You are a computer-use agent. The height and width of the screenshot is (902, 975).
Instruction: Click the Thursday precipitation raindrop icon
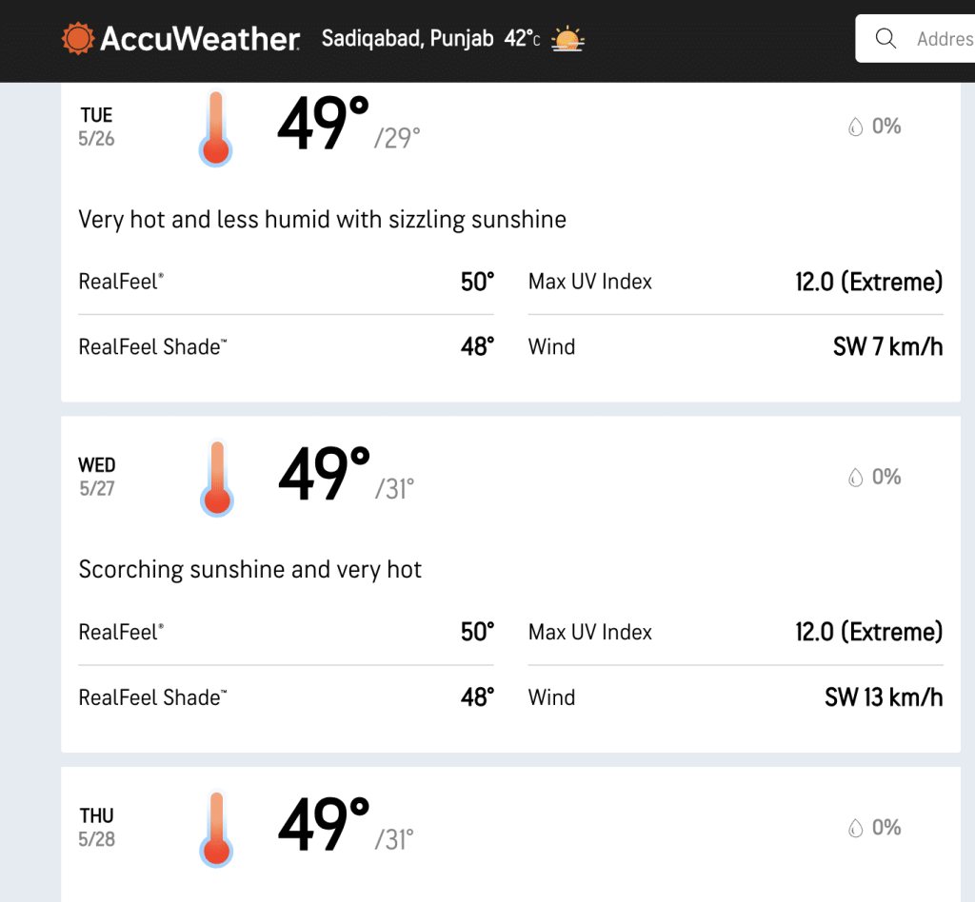856,828
